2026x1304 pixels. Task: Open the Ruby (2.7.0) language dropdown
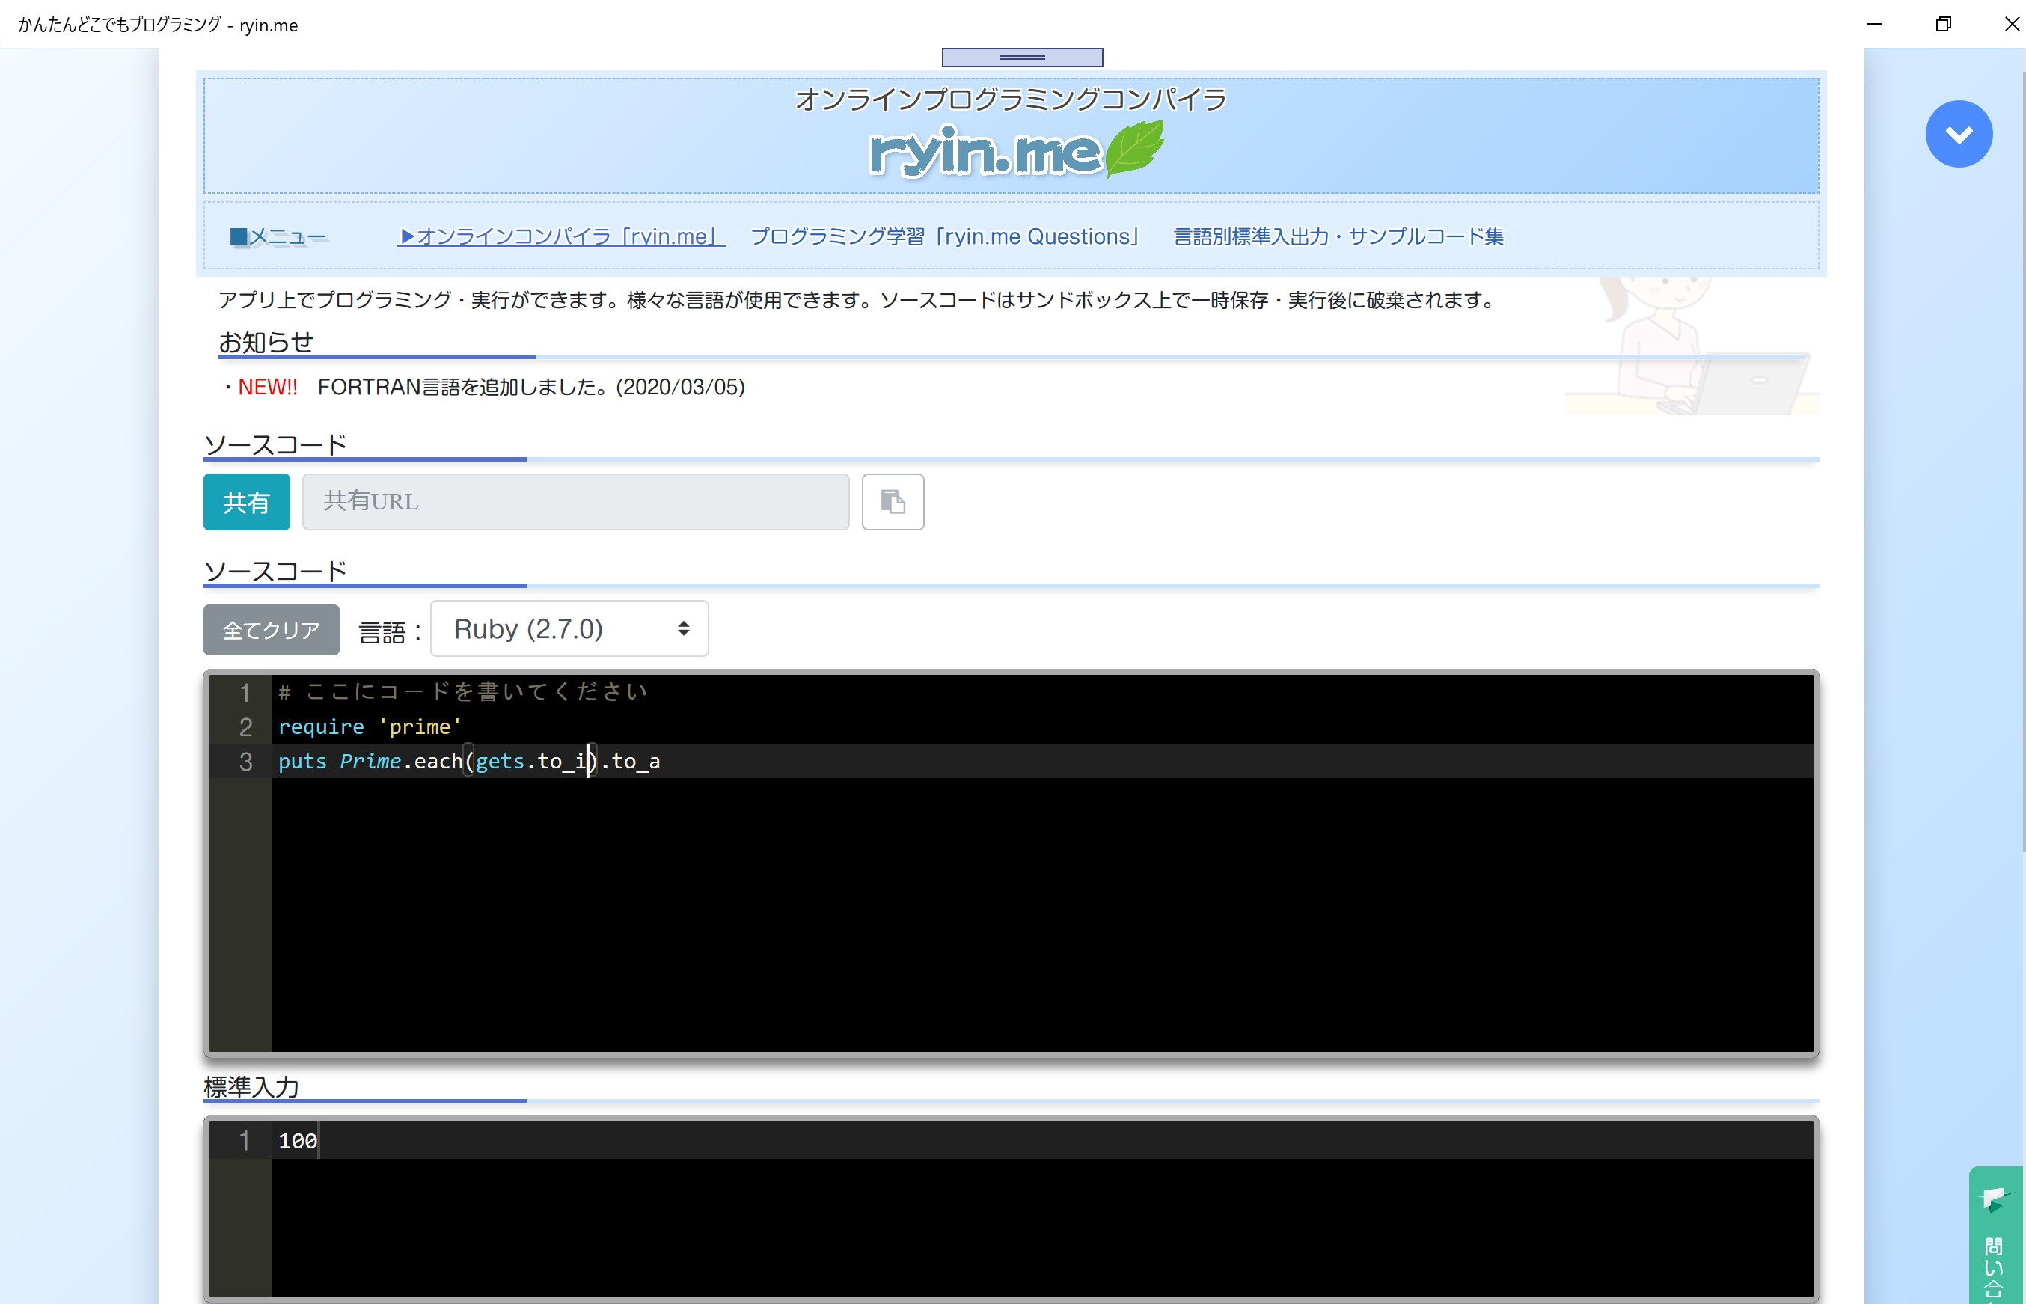click(x=569, y=628)
